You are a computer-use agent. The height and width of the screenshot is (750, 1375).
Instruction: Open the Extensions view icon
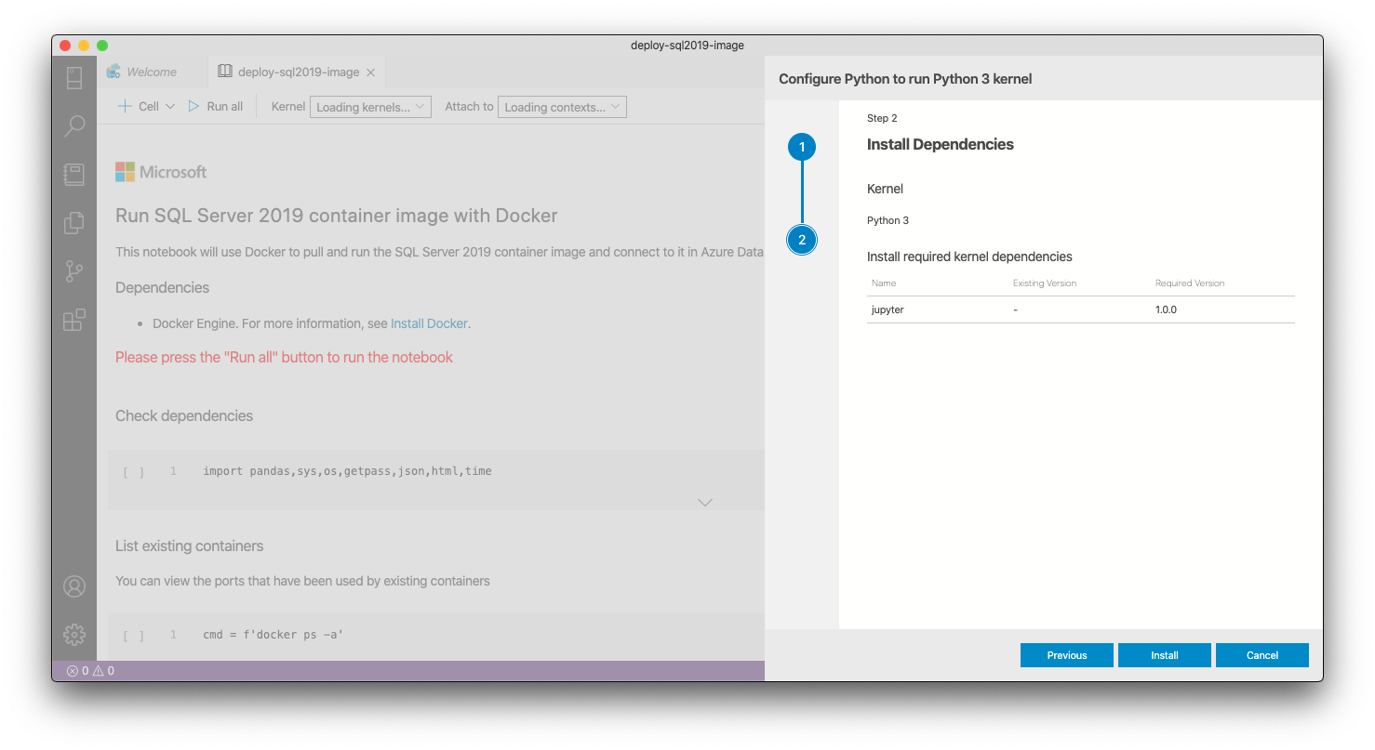(x=74, y=321)
